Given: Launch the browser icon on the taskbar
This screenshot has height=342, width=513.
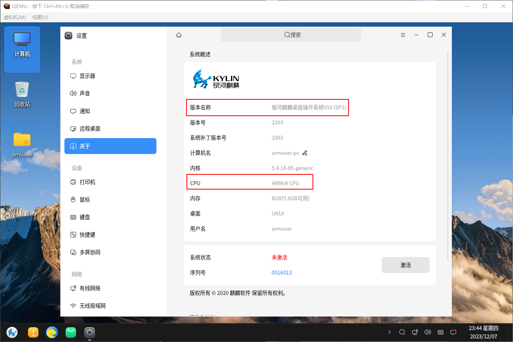Looking at the screenshot, I should [x=52, y=332].
